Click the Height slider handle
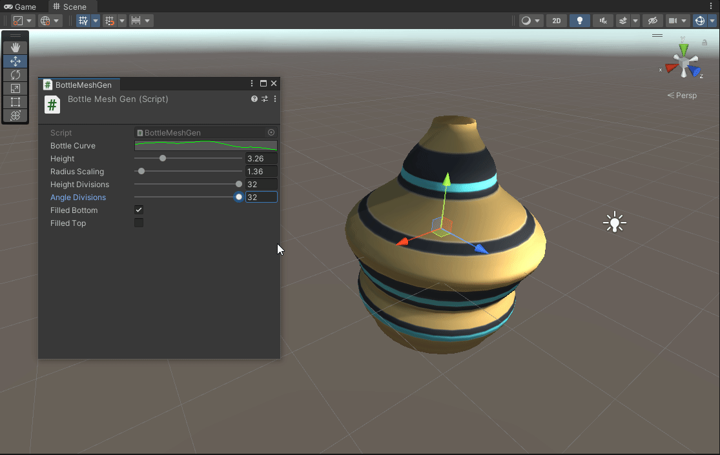Image resolution: width=720 pixels, height=455 pixels. (163, 158)
